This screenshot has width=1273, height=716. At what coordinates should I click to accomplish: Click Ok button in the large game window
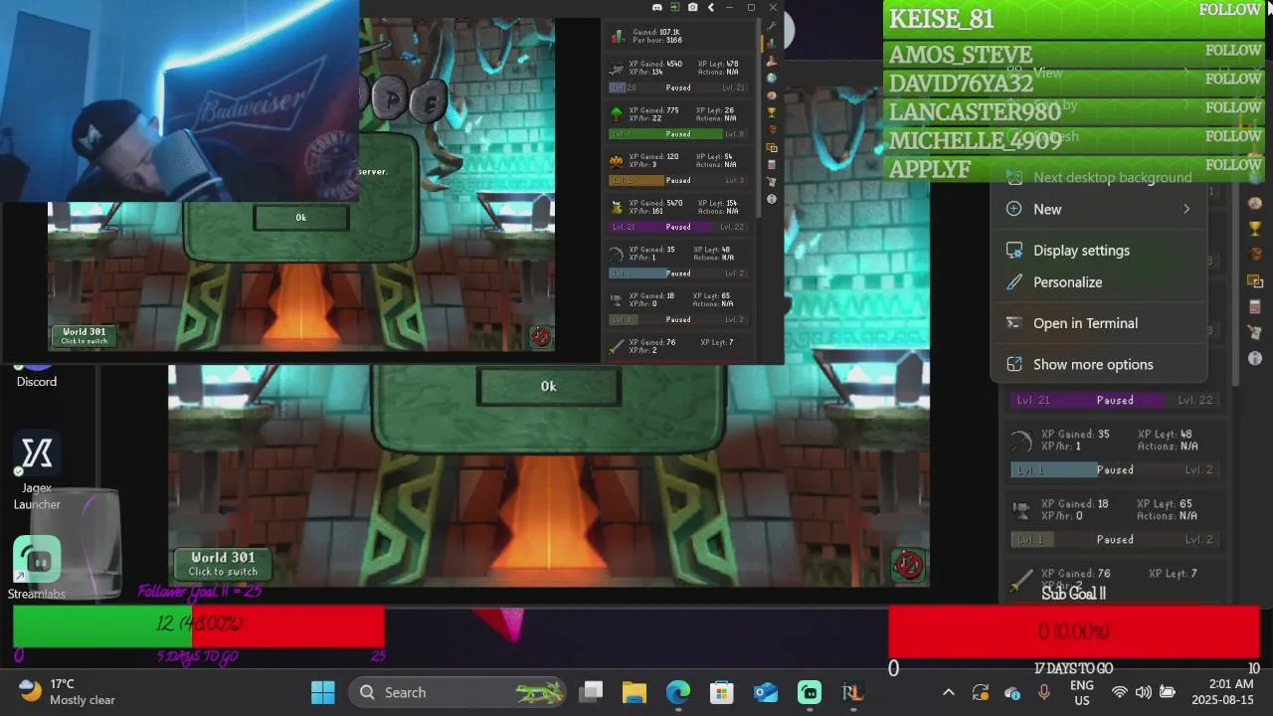coord(549,386)
